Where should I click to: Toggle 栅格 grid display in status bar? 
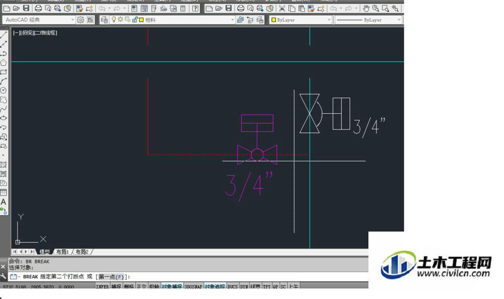click(129, 286)
